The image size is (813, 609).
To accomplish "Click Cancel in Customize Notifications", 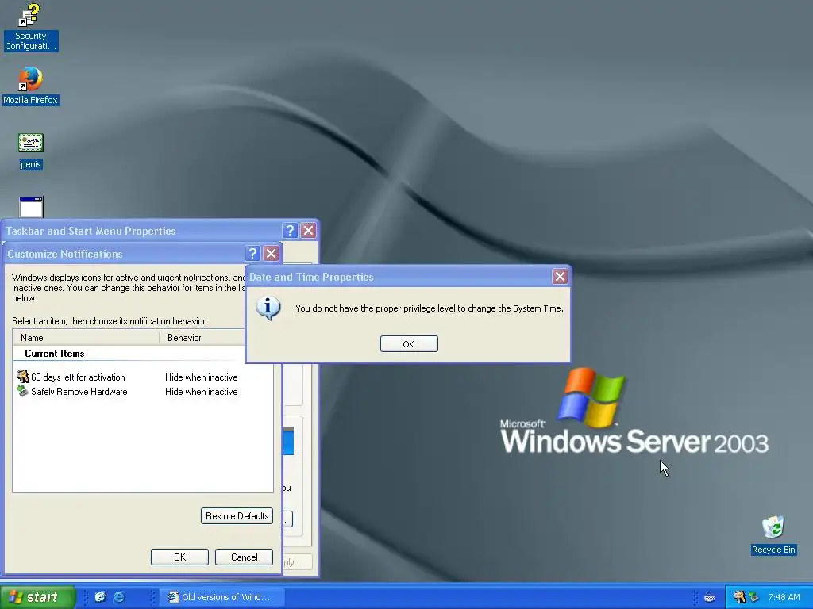I will 245,557.
